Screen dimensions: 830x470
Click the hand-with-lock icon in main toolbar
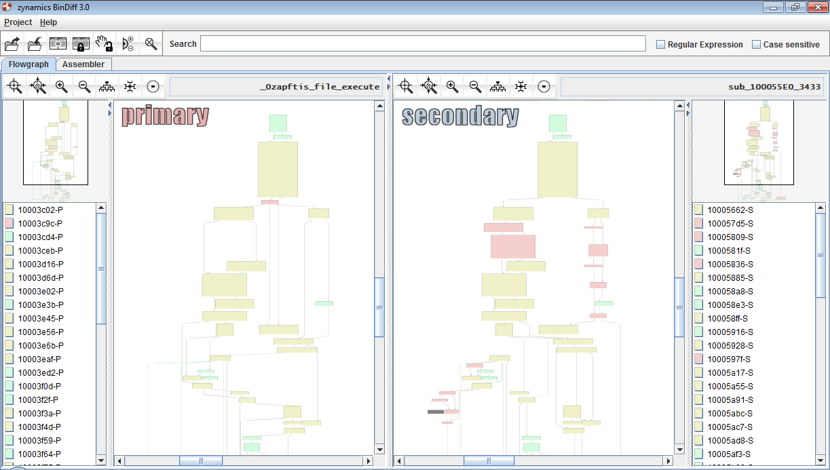[x=104, y=44]
